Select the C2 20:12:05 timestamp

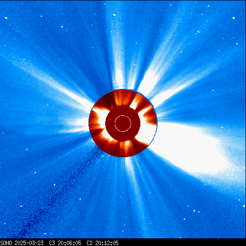point(102,243)
